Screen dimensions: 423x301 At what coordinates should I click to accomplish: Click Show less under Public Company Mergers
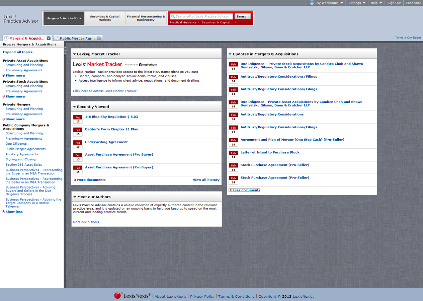pyautogui.click(x=12, y=212)
